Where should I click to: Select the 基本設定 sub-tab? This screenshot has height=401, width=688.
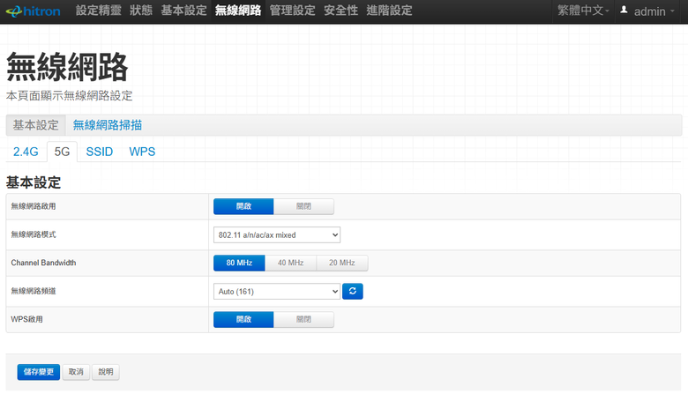coord(35,125)
